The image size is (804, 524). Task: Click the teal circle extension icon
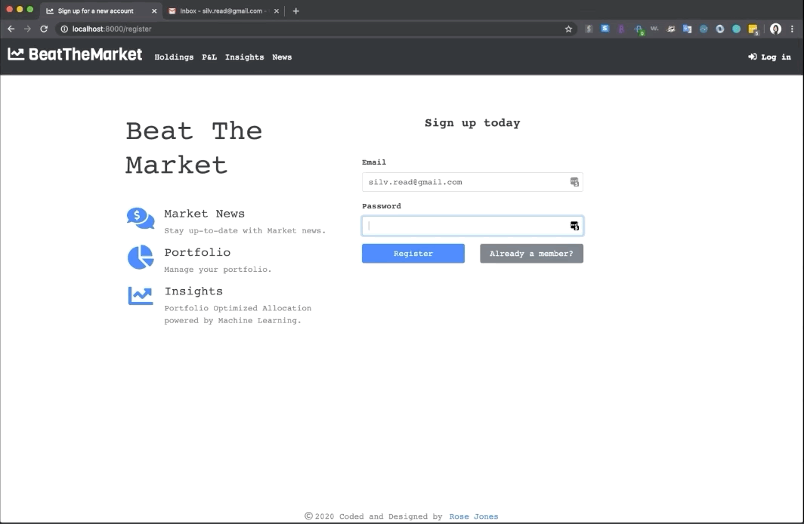click(x=736, y=29)
